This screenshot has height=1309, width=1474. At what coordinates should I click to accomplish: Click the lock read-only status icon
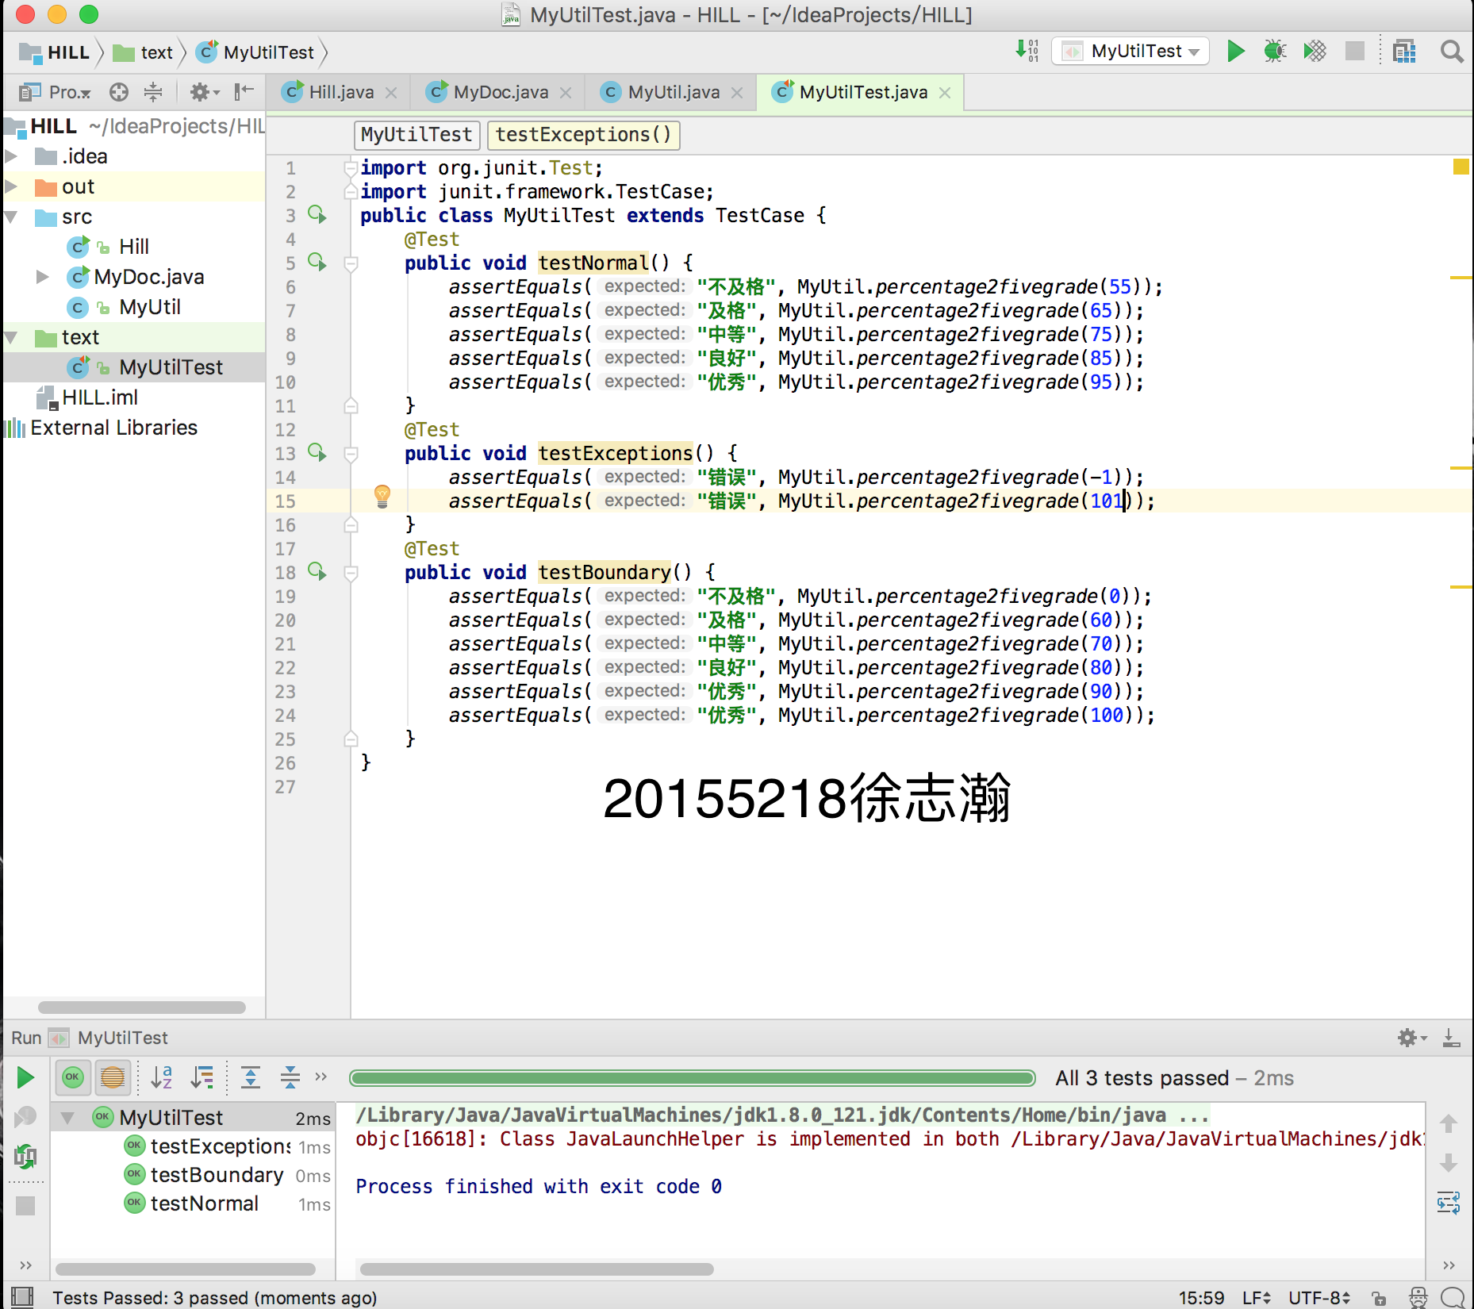click(1379, 1298)
